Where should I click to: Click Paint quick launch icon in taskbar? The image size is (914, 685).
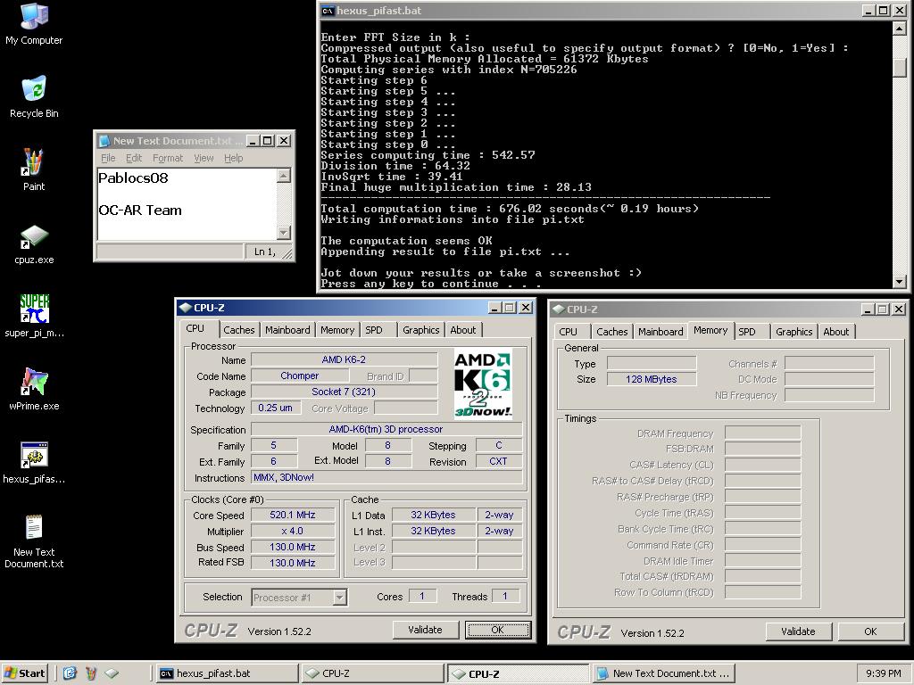click(x=91, y=673)
